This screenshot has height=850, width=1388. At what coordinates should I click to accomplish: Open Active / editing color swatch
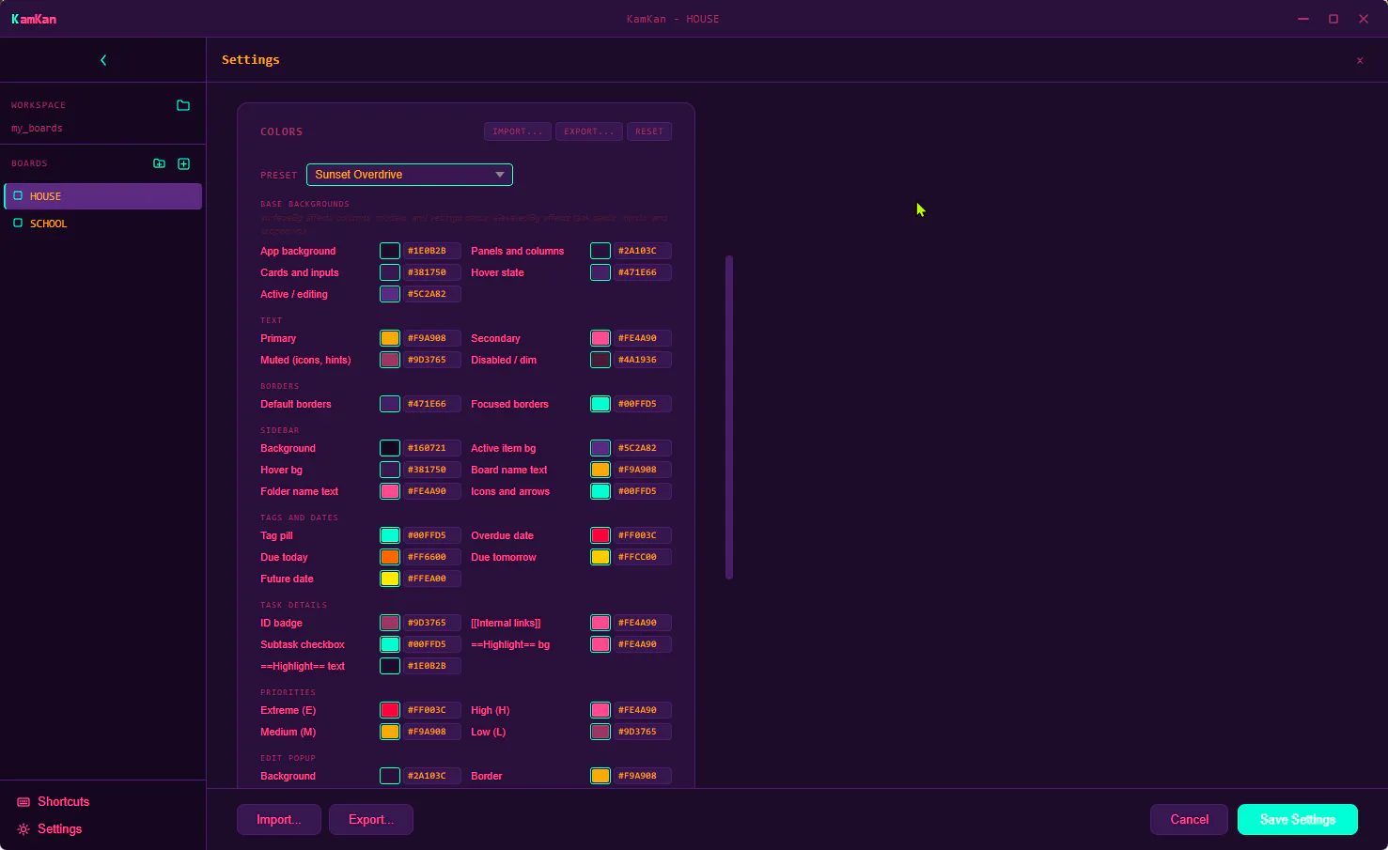coord(390,294)
